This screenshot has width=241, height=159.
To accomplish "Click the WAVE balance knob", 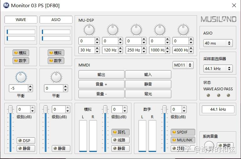I will pos(21,77).
